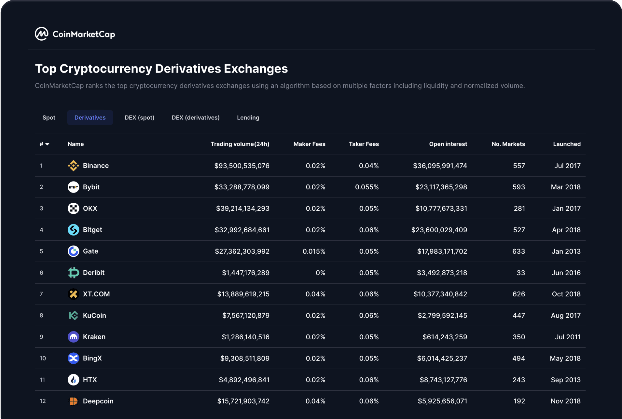The width and height of the screenshot is (622, 419).
Task: Select the Derivatives tab
Action: coord(90,118)
